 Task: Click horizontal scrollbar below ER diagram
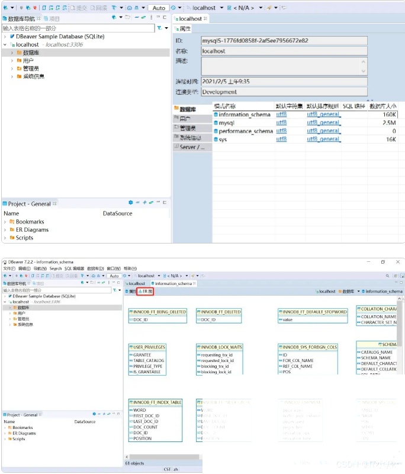coord(164,457)
